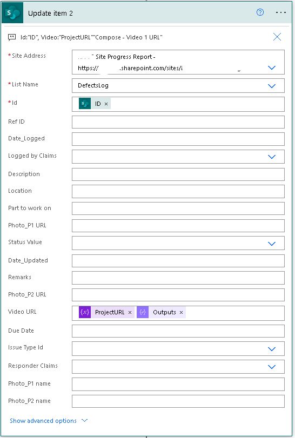Expand the Status Value dropdown
Screen dimensions: 295x438
(x=272, y=244)
